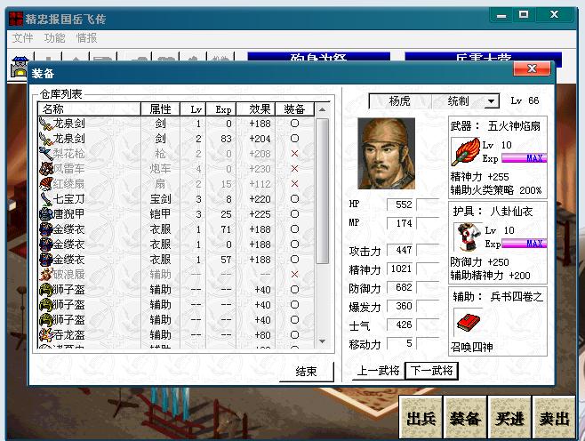Click the 唐猊甲 equip circle
The image size is (585, 441).
(294, 213)
